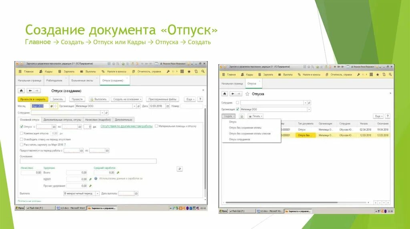Click vertical scrollbar of vacation form

pyautogui.click(x=205, y=150)
